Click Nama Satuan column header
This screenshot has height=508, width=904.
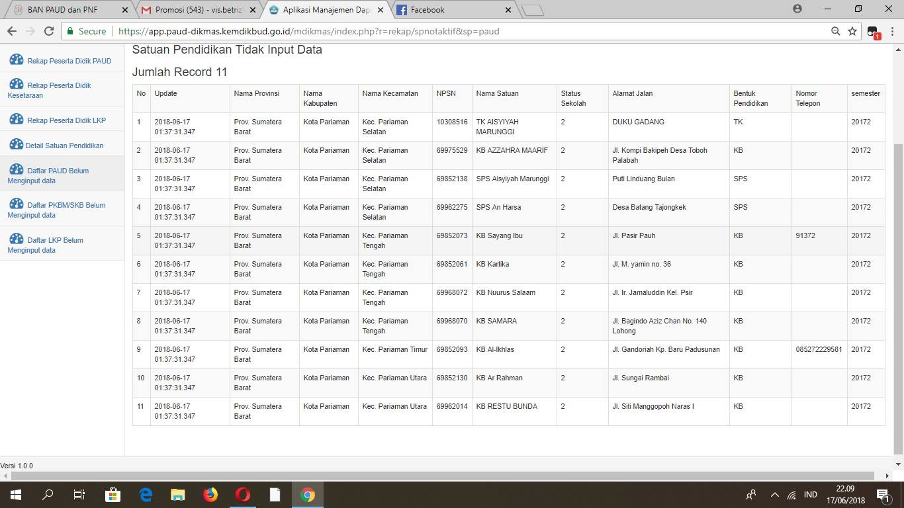point(514,99)
